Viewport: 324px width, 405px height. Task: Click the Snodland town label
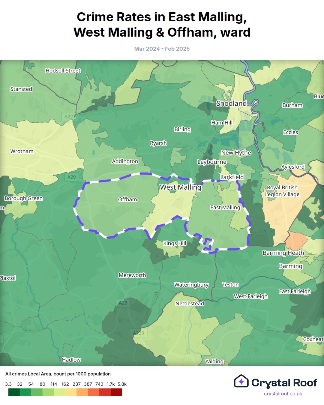[x=231, y=103]
